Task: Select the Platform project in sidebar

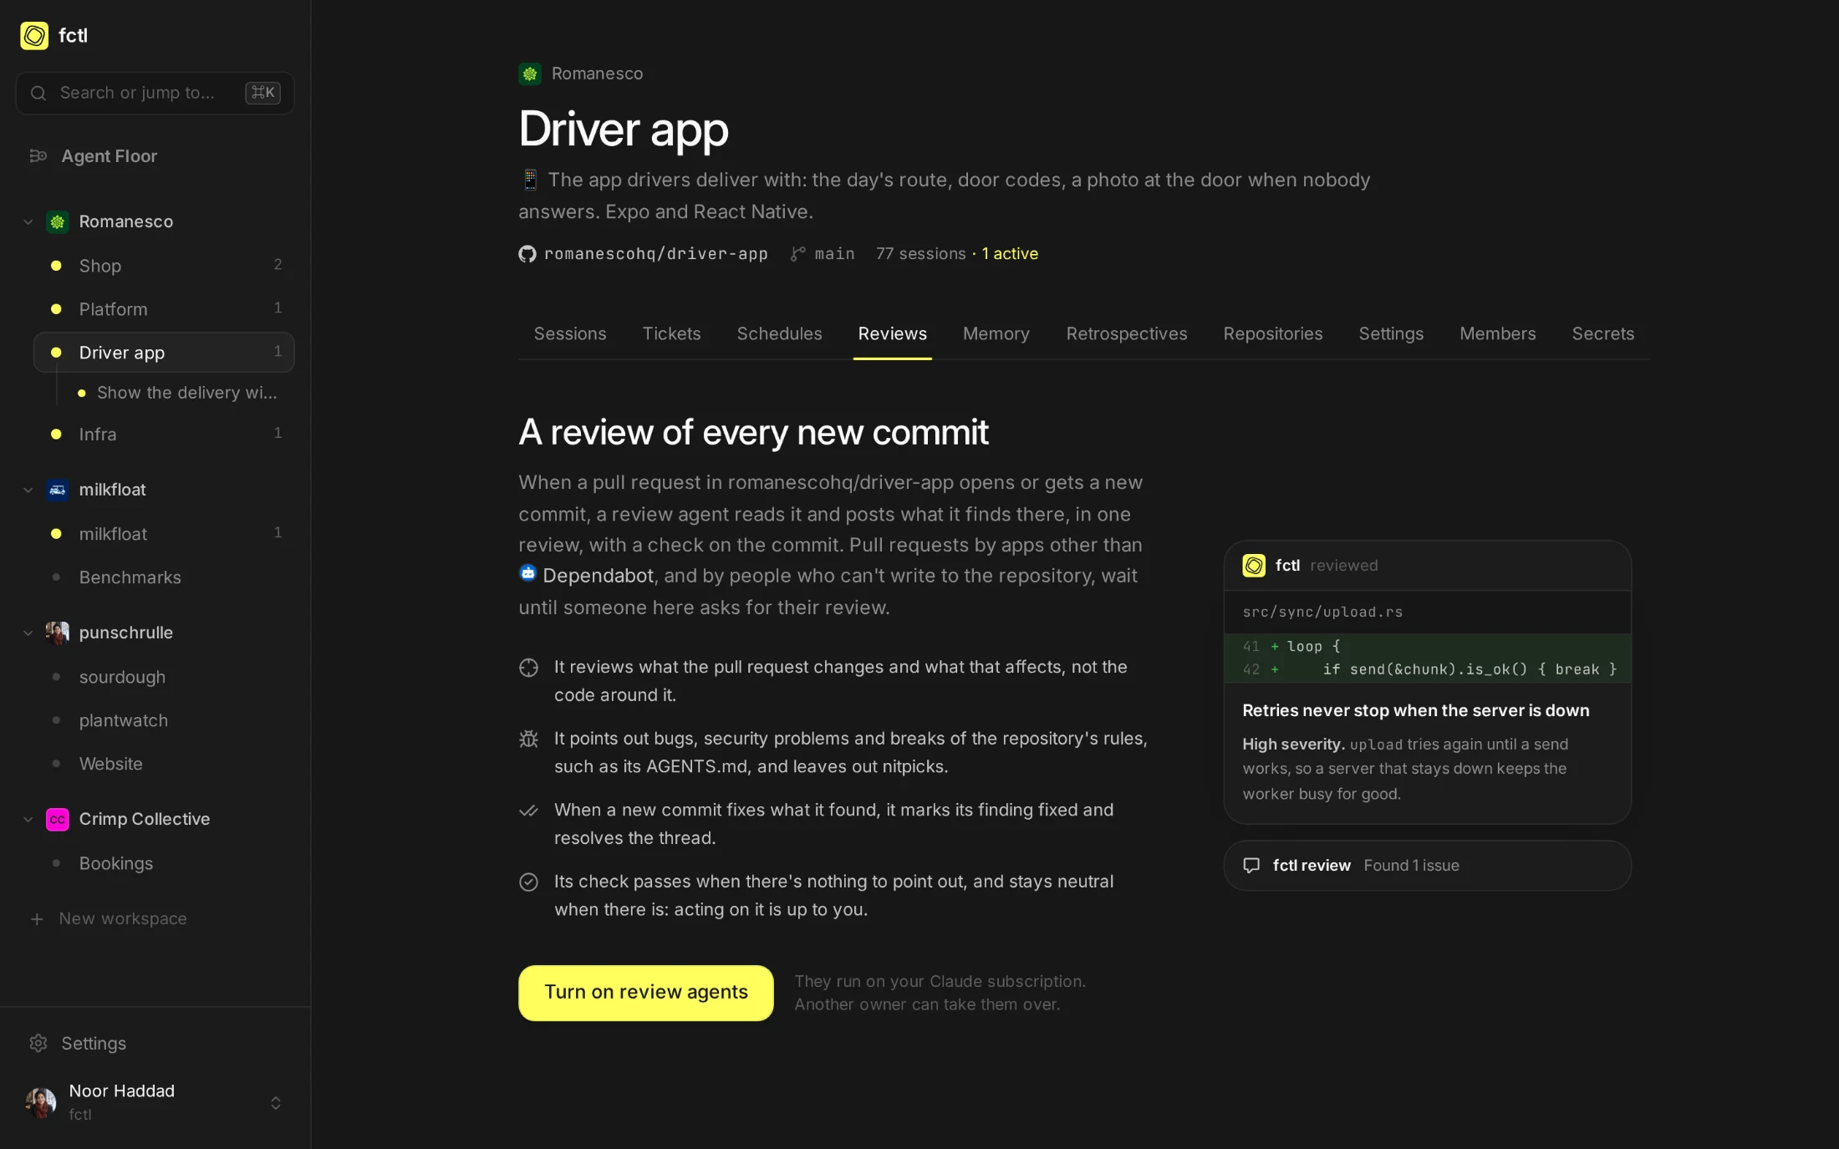Action: [164, 309]
